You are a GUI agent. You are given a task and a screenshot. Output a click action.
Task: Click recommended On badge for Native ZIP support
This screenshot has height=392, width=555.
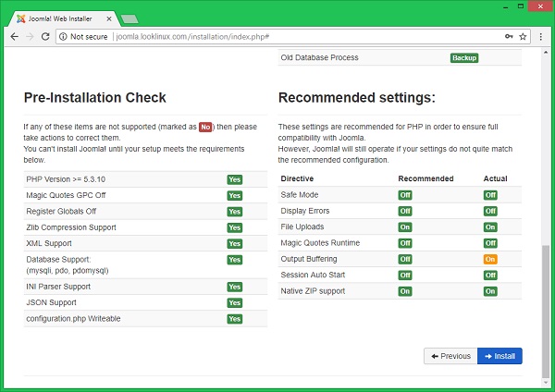pyautogui.click(x=405, y=291)
